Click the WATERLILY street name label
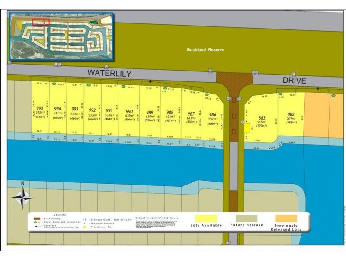 [x=109, y=73]
